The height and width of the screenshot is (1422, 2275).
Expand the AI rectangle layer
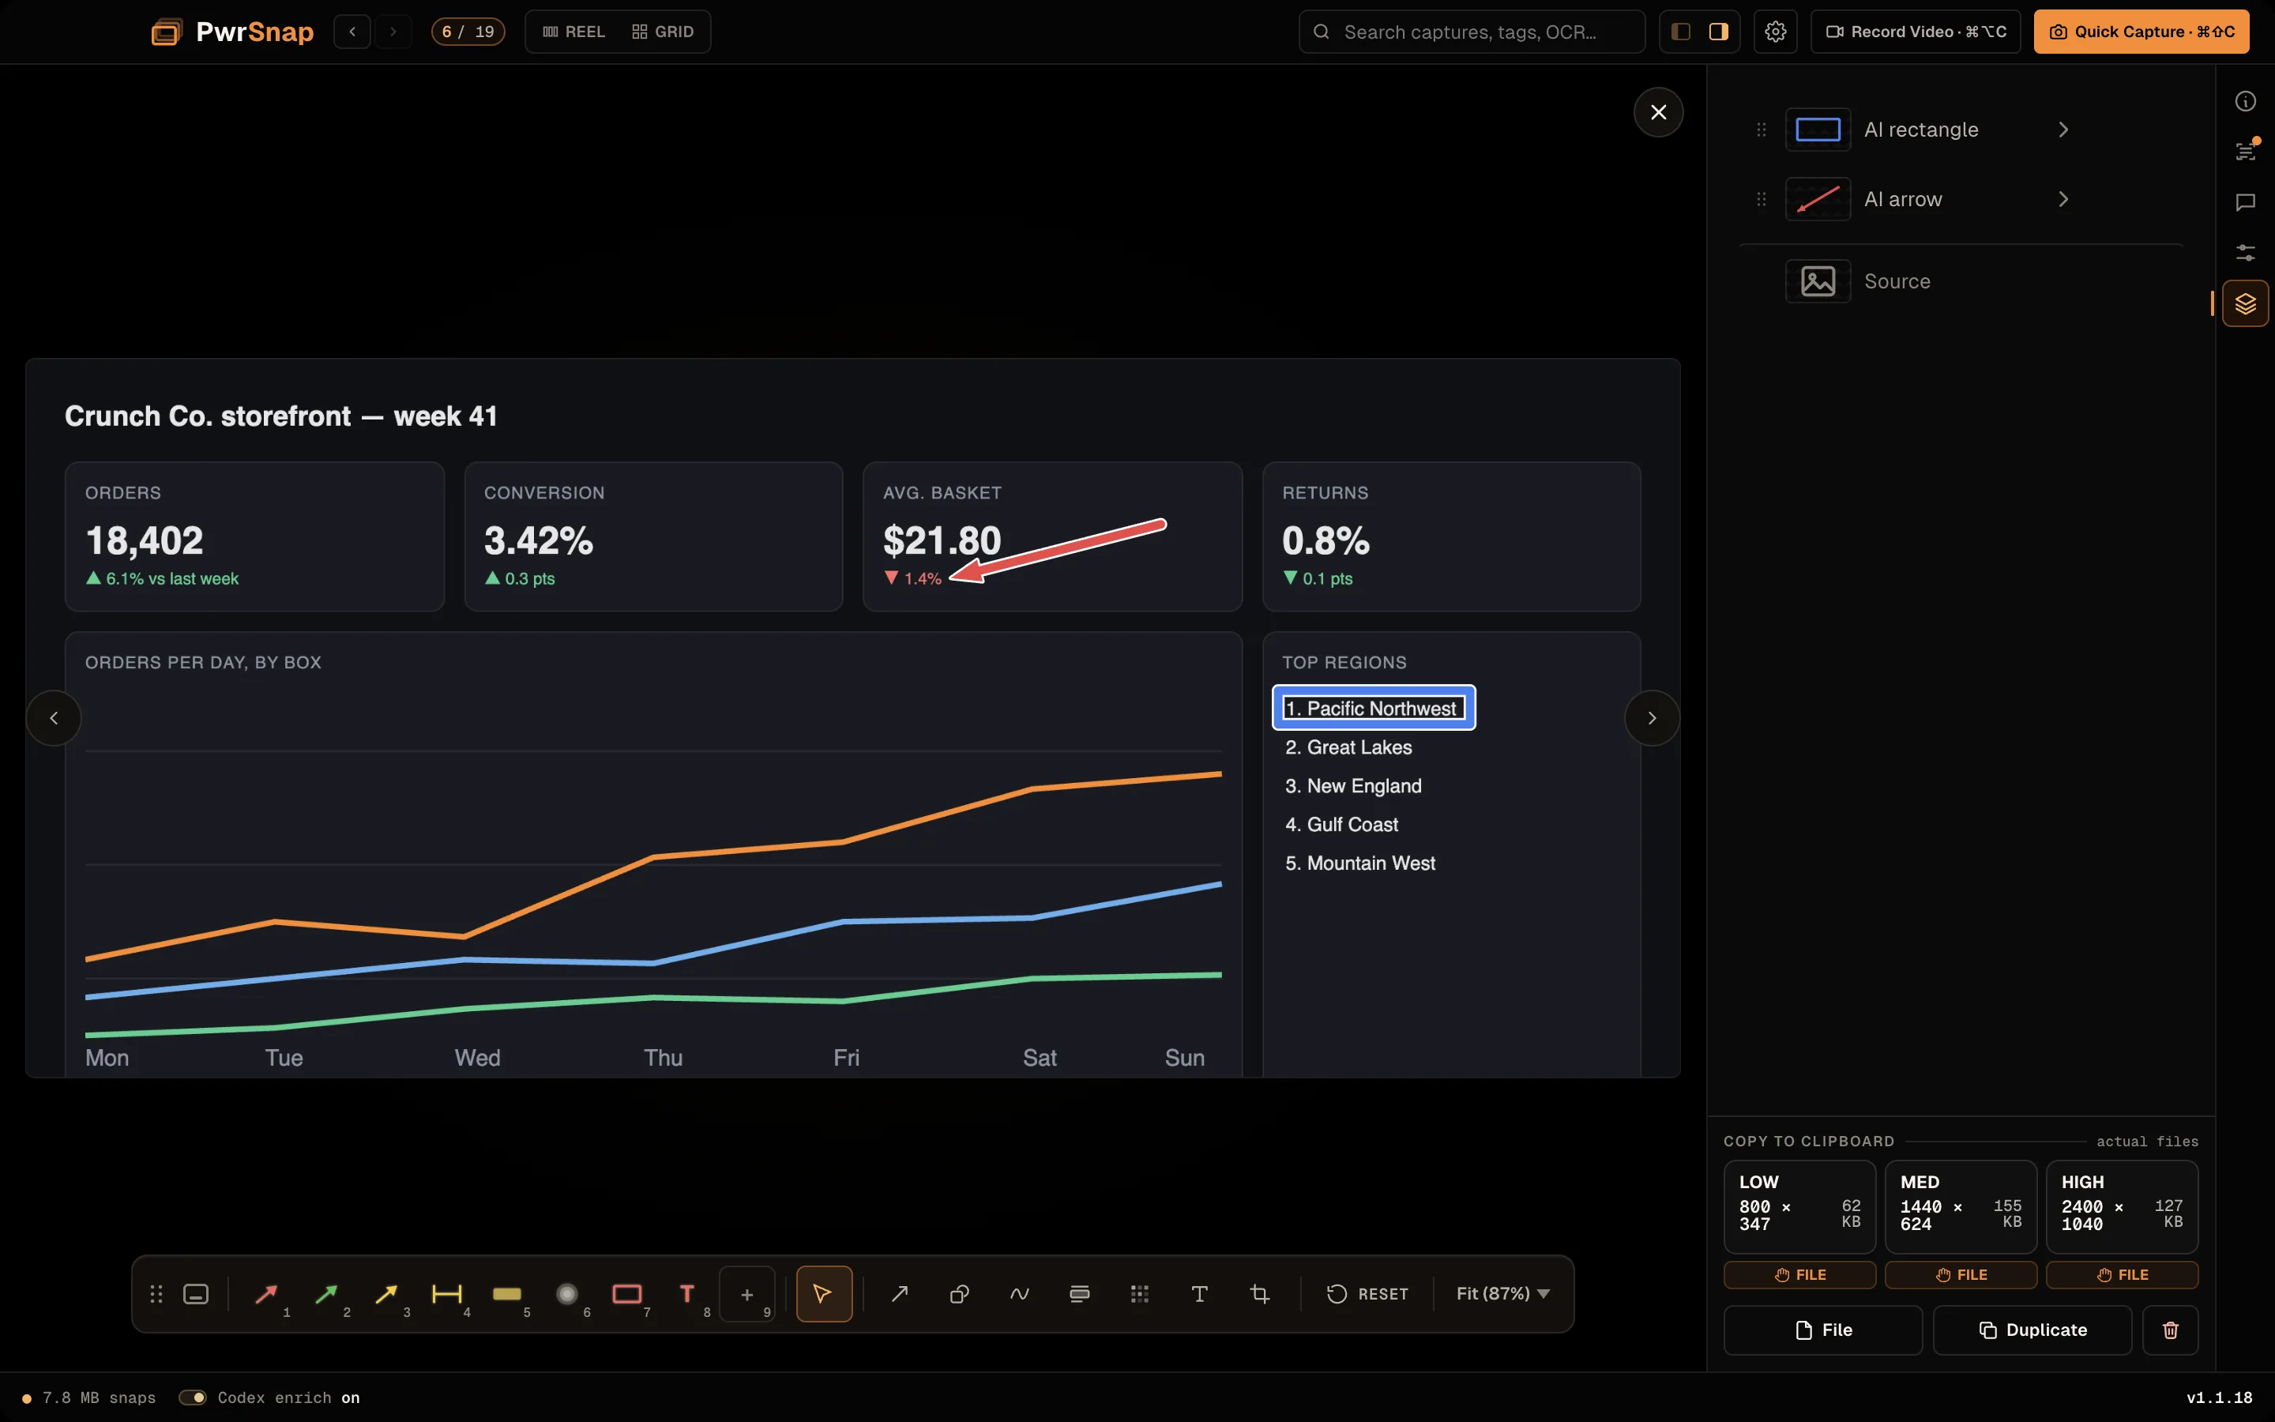pos(2063,130)
